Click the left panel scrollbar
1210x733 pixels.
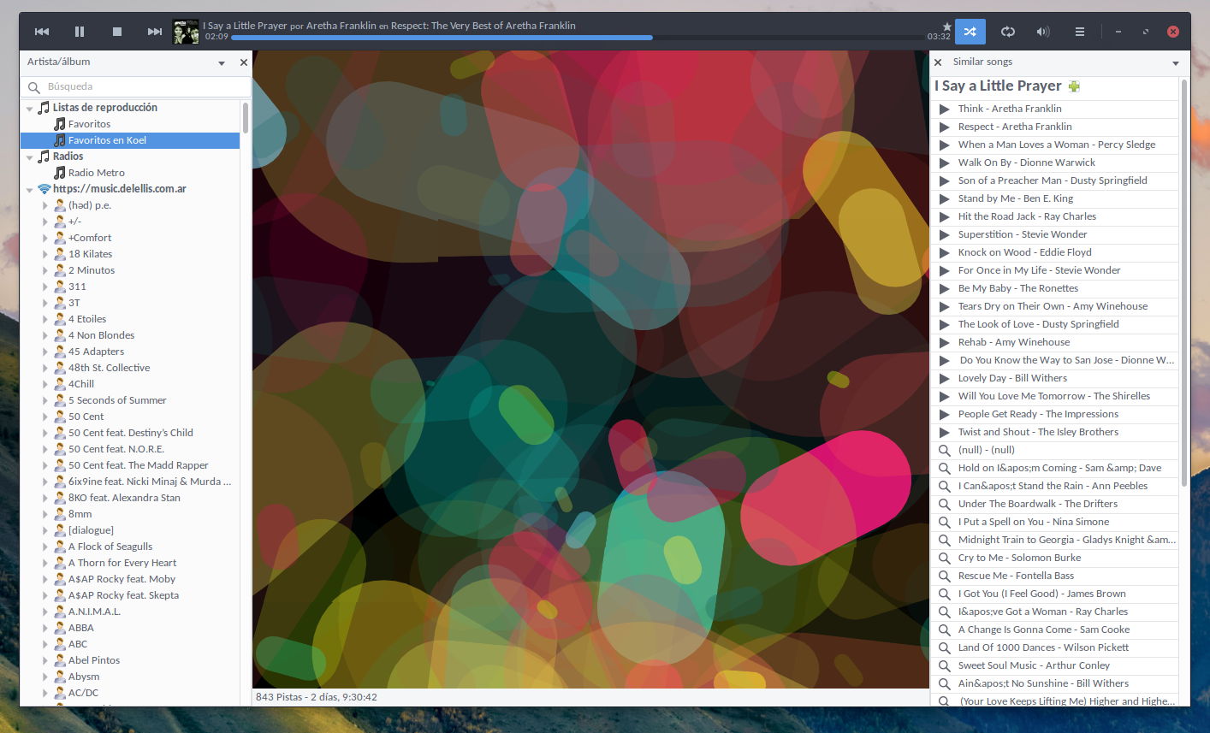[246, 118]
